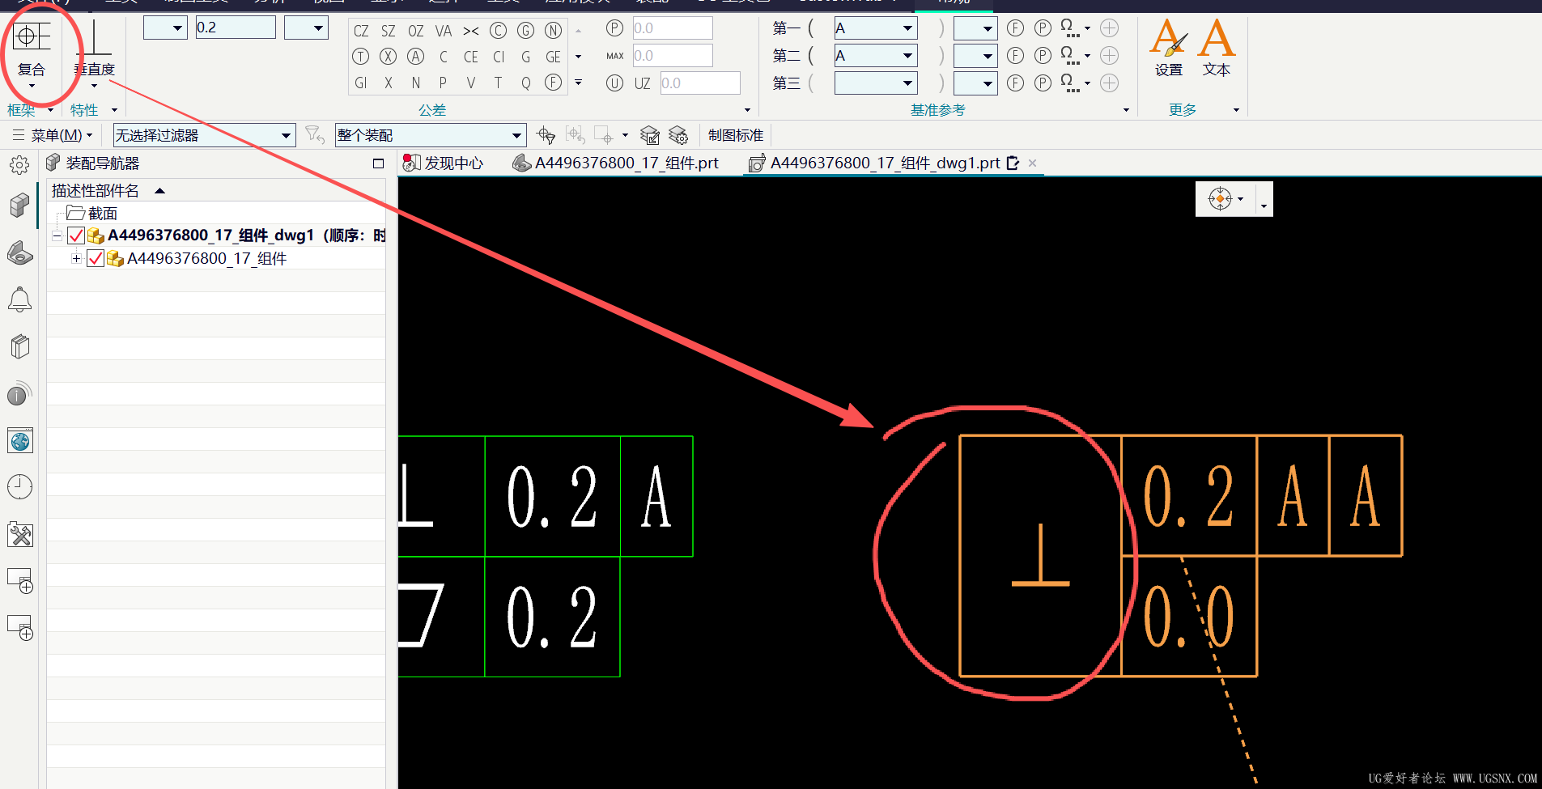Open the notifications bell sidebar tab
The image size is (1542, 789).
click(x=19, y=300)
